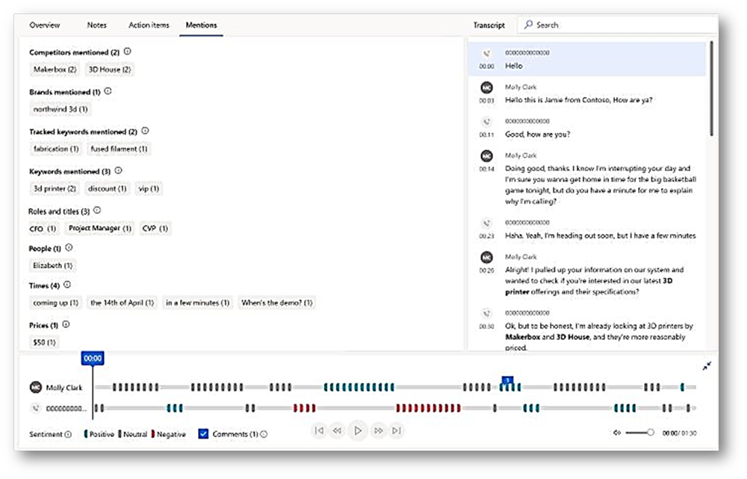Click the comment marker on Molly Clark's timeline
The image size is (747, 479).
[509, 380]
